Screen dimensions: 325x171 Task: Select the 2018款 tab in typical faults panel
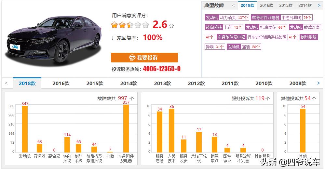pos(247,6)
